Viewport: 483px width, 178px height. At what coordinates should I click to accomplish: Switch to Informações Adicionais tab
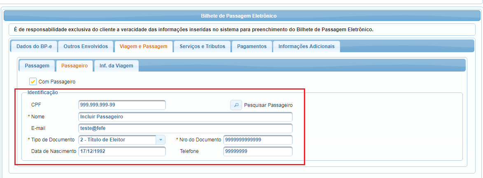[306, 46]
